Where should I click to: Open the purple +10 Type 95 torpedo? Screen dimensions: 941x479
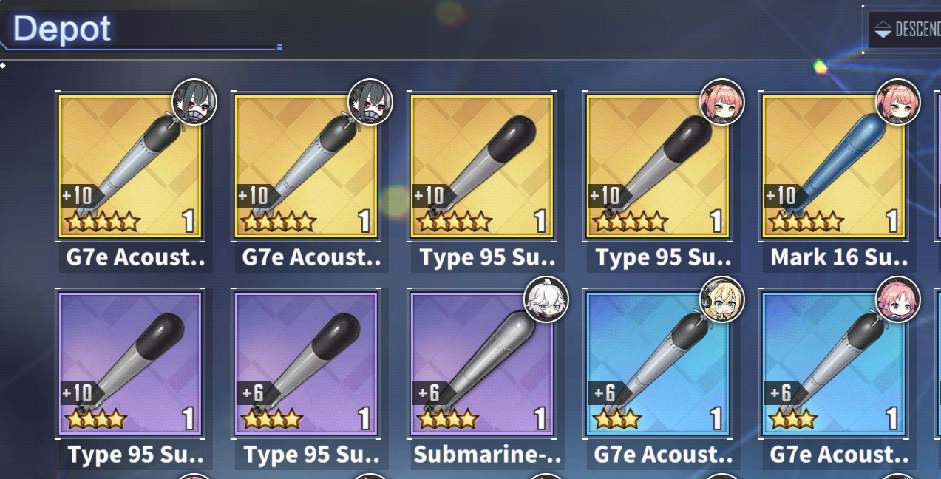(x=130, y=363)
